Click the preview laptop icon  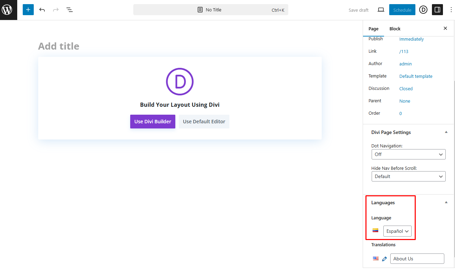pyautogui.click(x=381, y=10)
